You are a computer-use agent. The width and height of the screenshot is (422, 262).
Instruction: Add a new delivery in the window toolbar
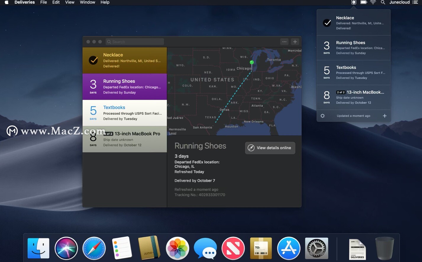[x=295, y=42]
